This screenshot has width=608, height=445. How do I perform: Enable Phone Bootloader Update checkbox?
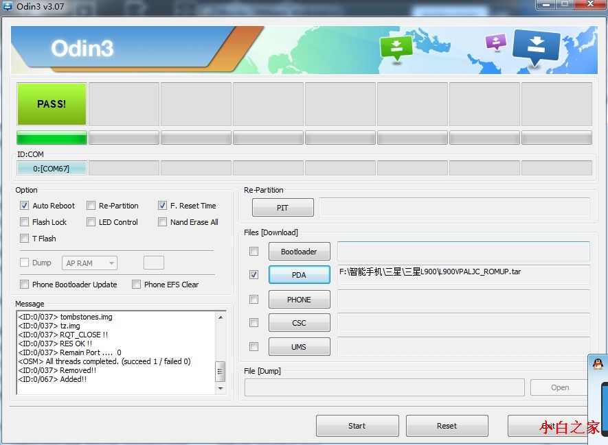[x=25, y=284]
